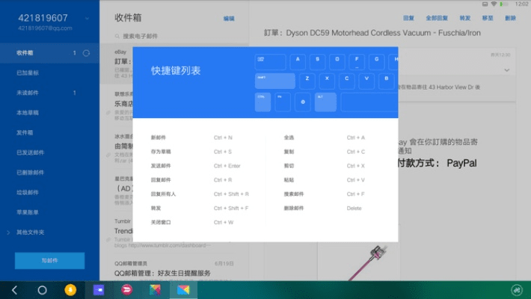Click the 存为草稿 shortcut label
The width and height of the screenshot is (531, 299).
point(161,152)
